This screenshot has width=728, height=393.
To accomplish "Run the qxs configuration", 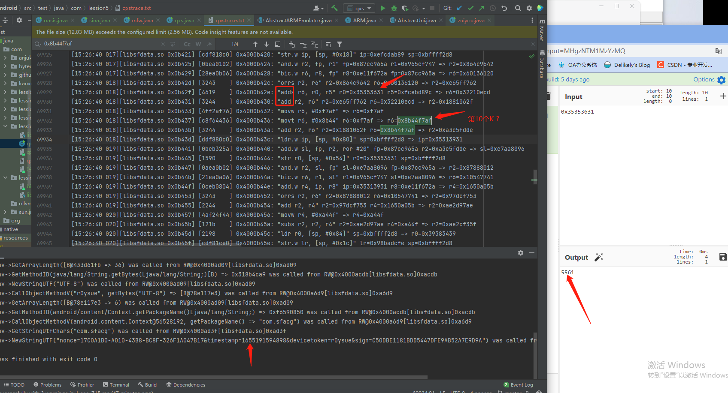I will point(383,8).
